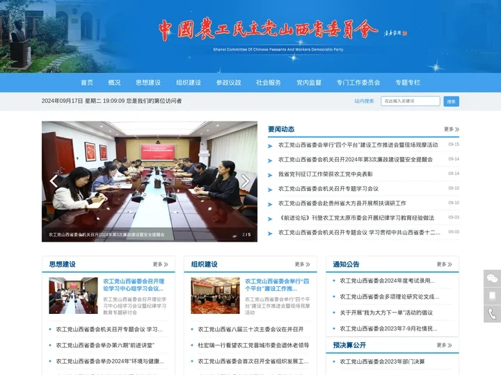Open 概况 navigation item

click(114, 83)
